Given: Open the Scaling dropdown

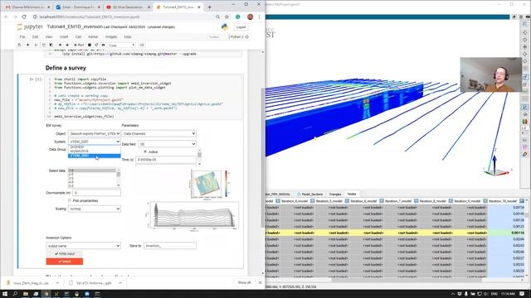Looking at the screenshot, I should (94, 209).
